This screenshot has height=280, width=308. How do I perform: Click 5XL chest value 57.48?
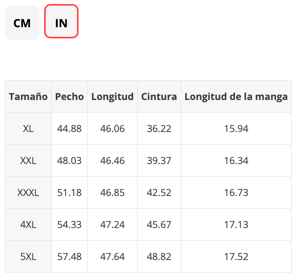(x=69, y=256)
